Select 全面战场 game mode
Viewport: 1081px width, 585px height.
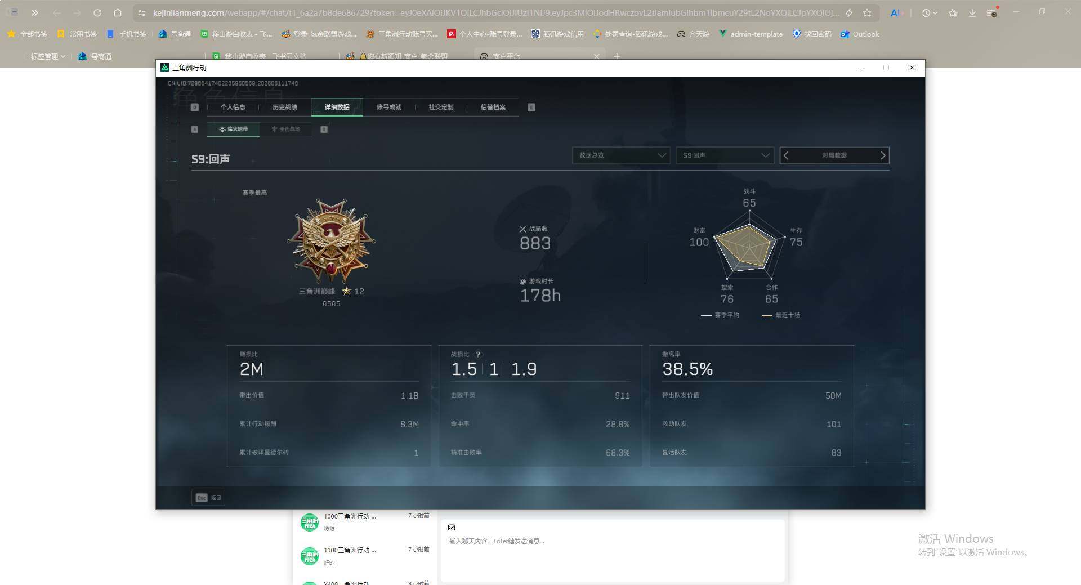(x=285, y=129)
